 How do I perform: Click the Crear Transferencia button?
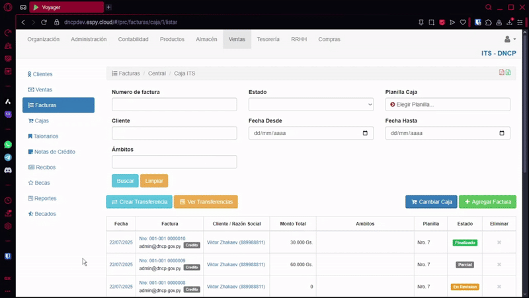click(139, 202)
